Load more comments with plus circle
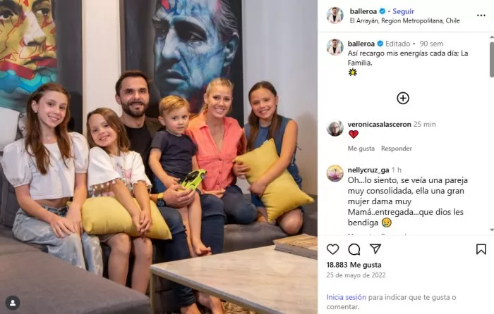Viewport: 494px width, 314px height. point(403,99)
